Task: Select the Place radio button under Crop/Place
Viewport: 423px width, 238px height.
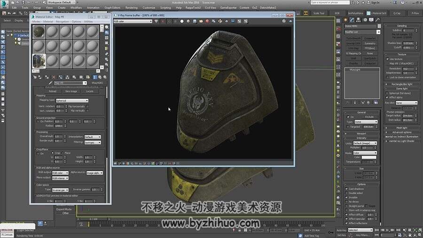Action: (63, 153)
